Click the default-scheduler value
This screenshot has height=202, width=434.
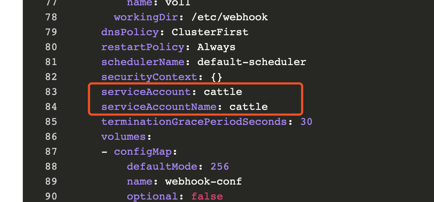coord(252,62)
